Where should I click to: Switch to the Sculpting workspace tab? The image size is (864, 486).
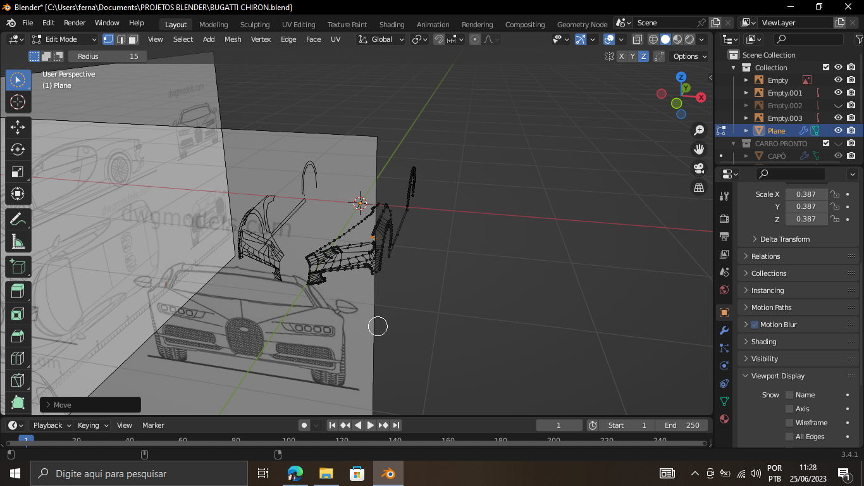[255, 25]
